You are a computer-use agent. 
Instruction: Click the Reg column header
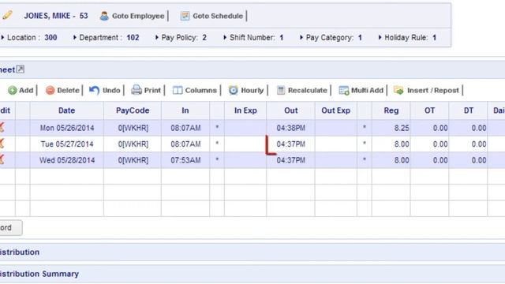pos(391,110)
